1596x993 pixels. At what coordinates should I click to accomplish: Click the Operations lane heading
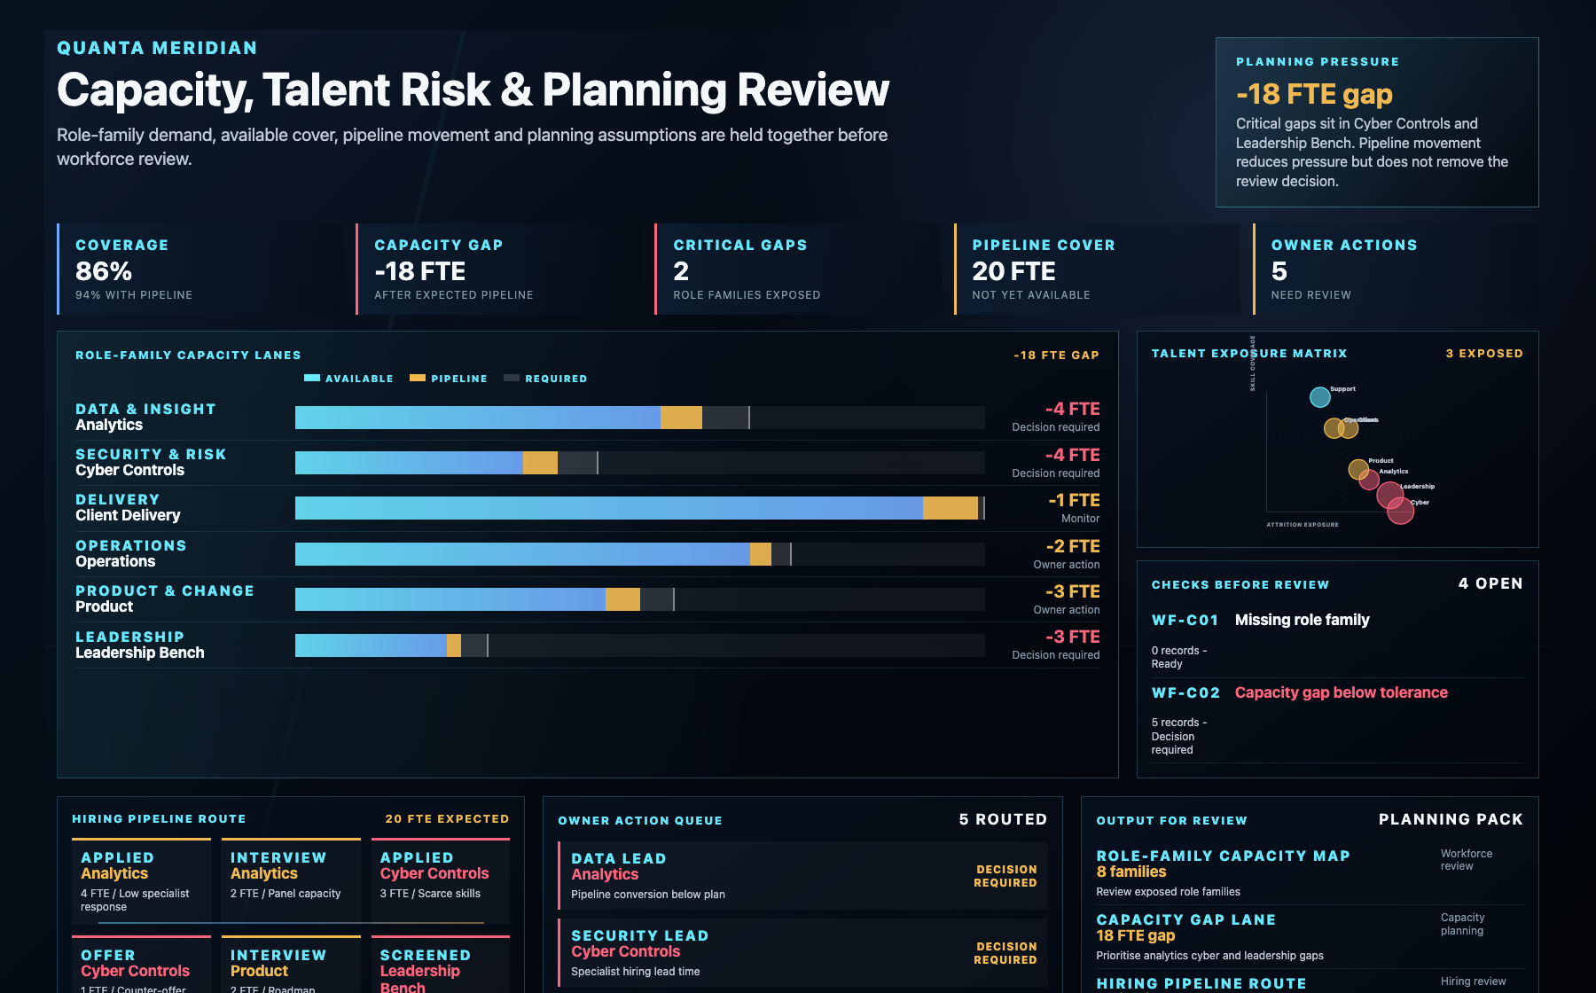click(131, 545)
